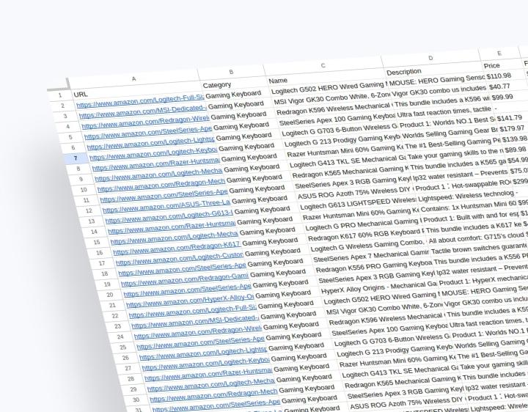Image resolution: width=528 pixels, height=412 pixels.
Task: Click the $40.77 price cell
Action: (x=499, y=87)
